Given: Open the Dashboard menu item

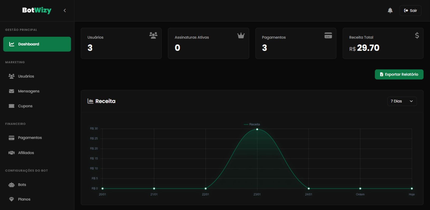Looking at the screenshot, I should pyautogui.click(x=37, y=44).
